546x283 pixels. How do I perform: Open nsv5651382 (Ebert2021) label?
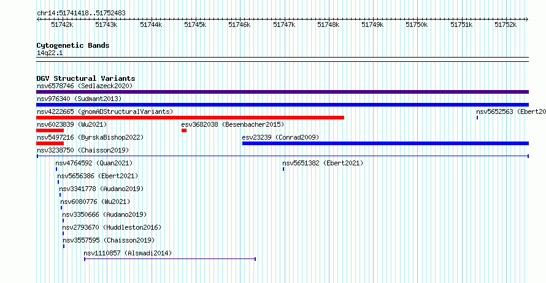coord(323,163)
